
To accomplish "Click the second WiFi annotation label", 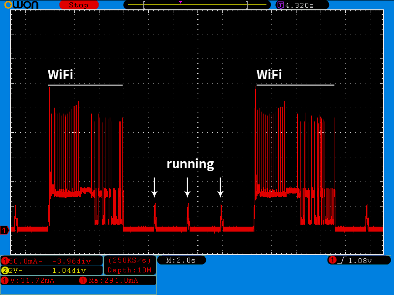I will [269, 75].
